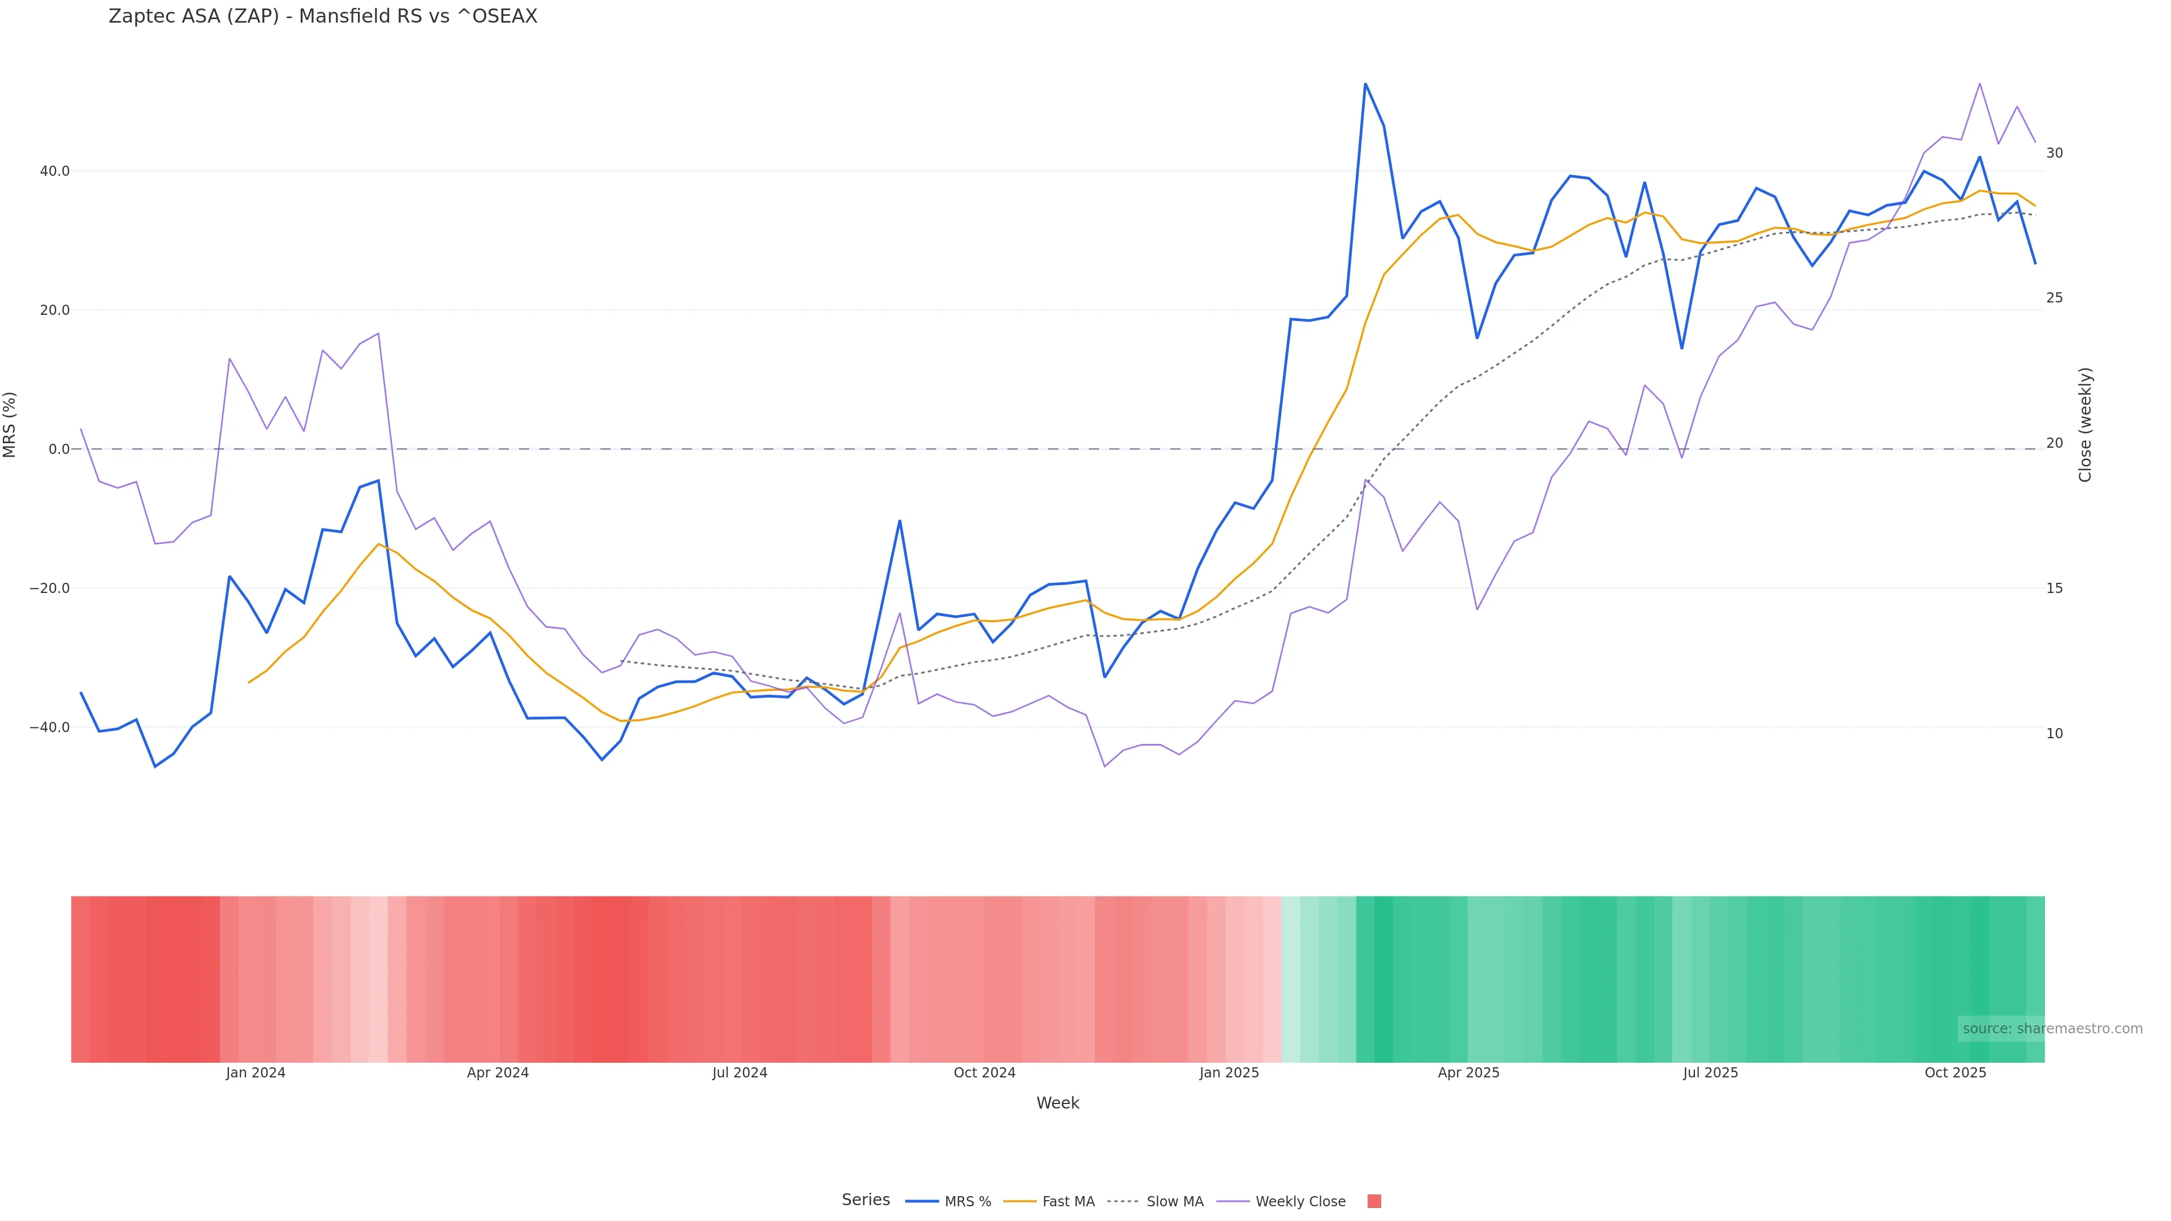Click the red square legend swatch
Image resolution: width=2171 pixels, height=1221 pixels.
click(1374, 1202)
